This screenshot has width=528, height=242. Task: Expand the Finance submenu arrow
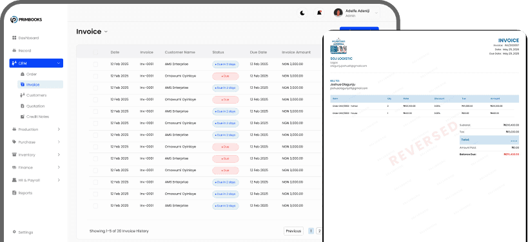[x=59, y=167]
